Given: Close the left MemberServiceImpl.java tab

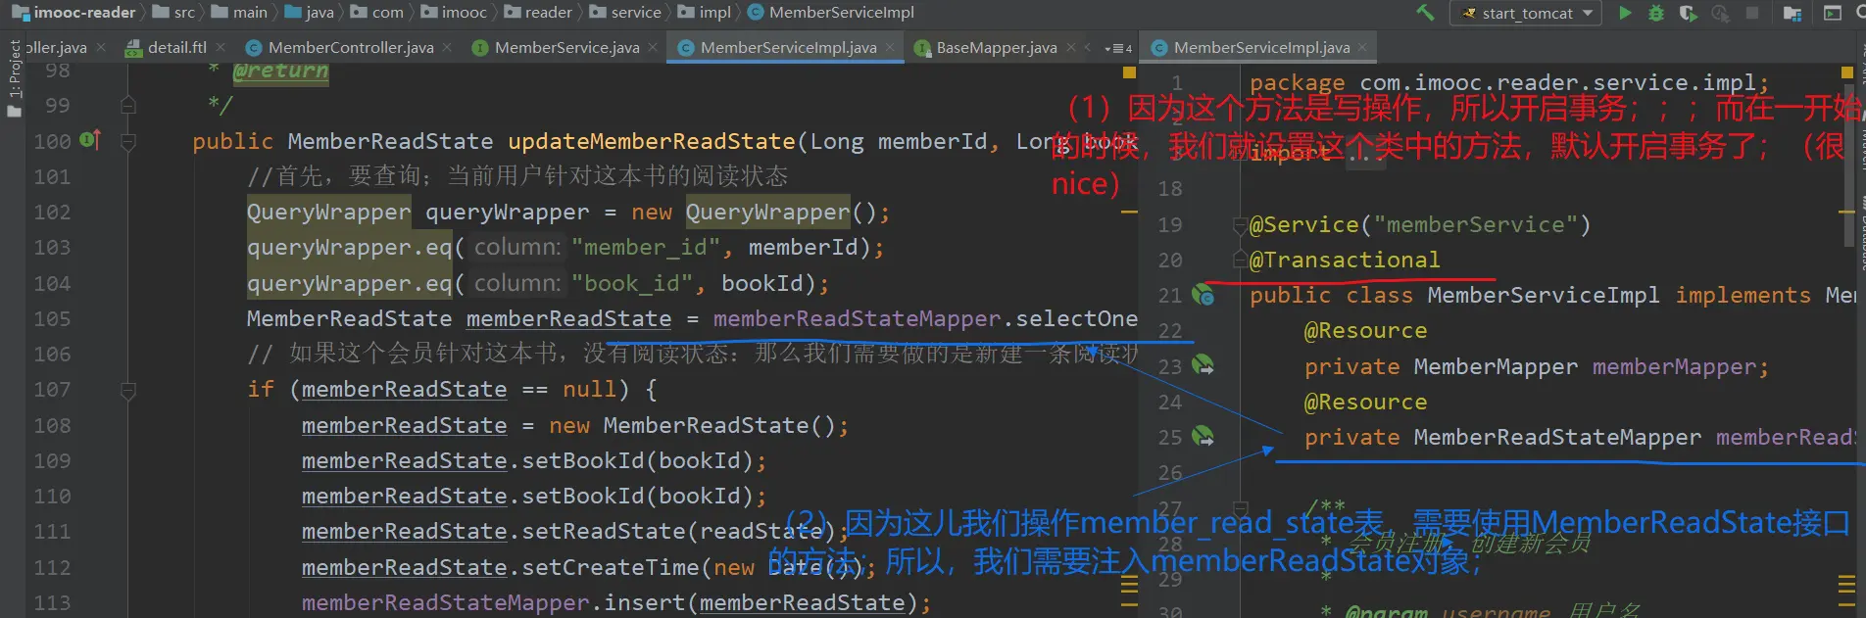Looking at the screenshot, I should (x=890, y=47).
